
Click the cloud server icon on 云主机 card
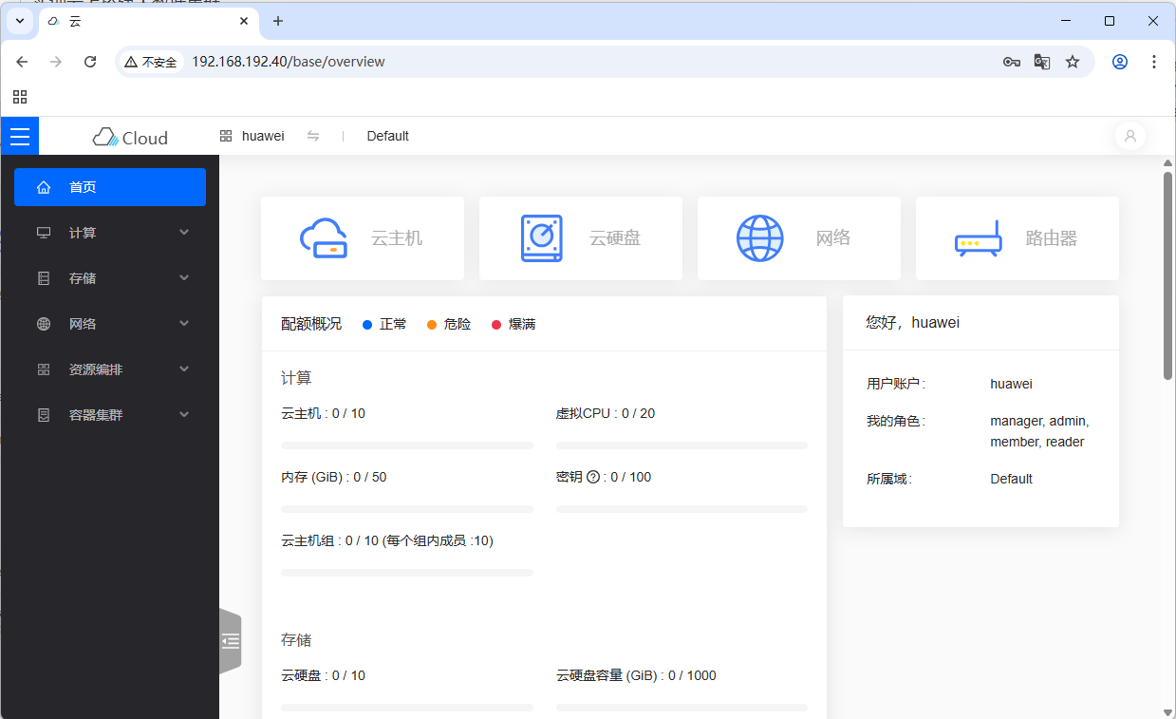324,238
